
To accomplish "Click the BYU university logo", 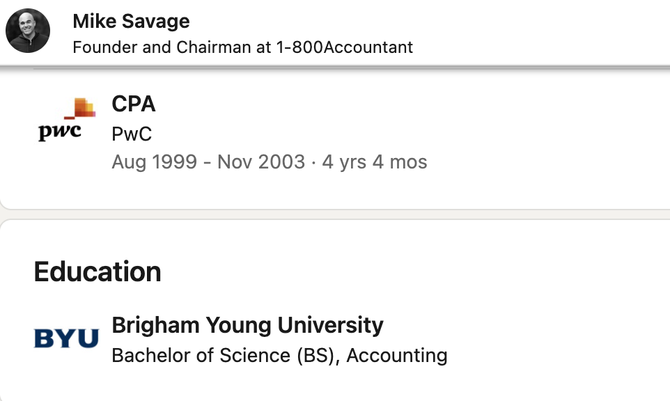I will tap(66, 338).
